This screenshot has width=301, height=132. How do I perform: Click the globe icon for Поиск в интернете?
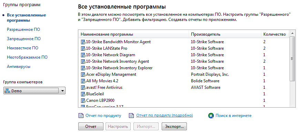[x=211, y=116]
